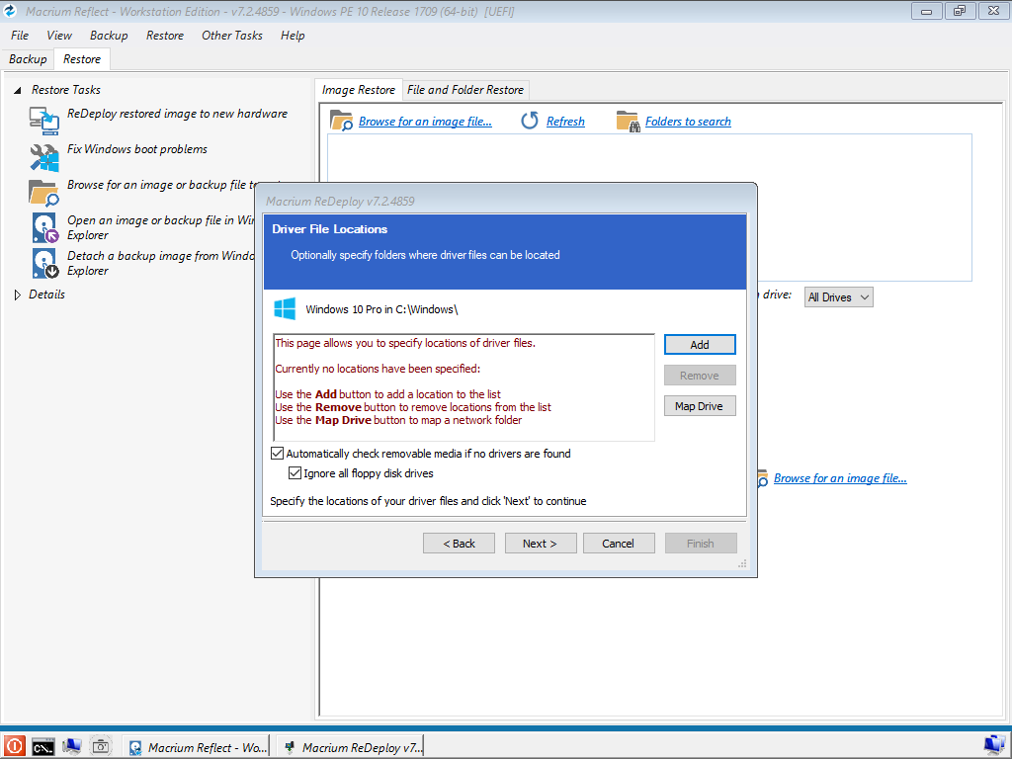
Task: Open the Restore menu
Action: 165,36
